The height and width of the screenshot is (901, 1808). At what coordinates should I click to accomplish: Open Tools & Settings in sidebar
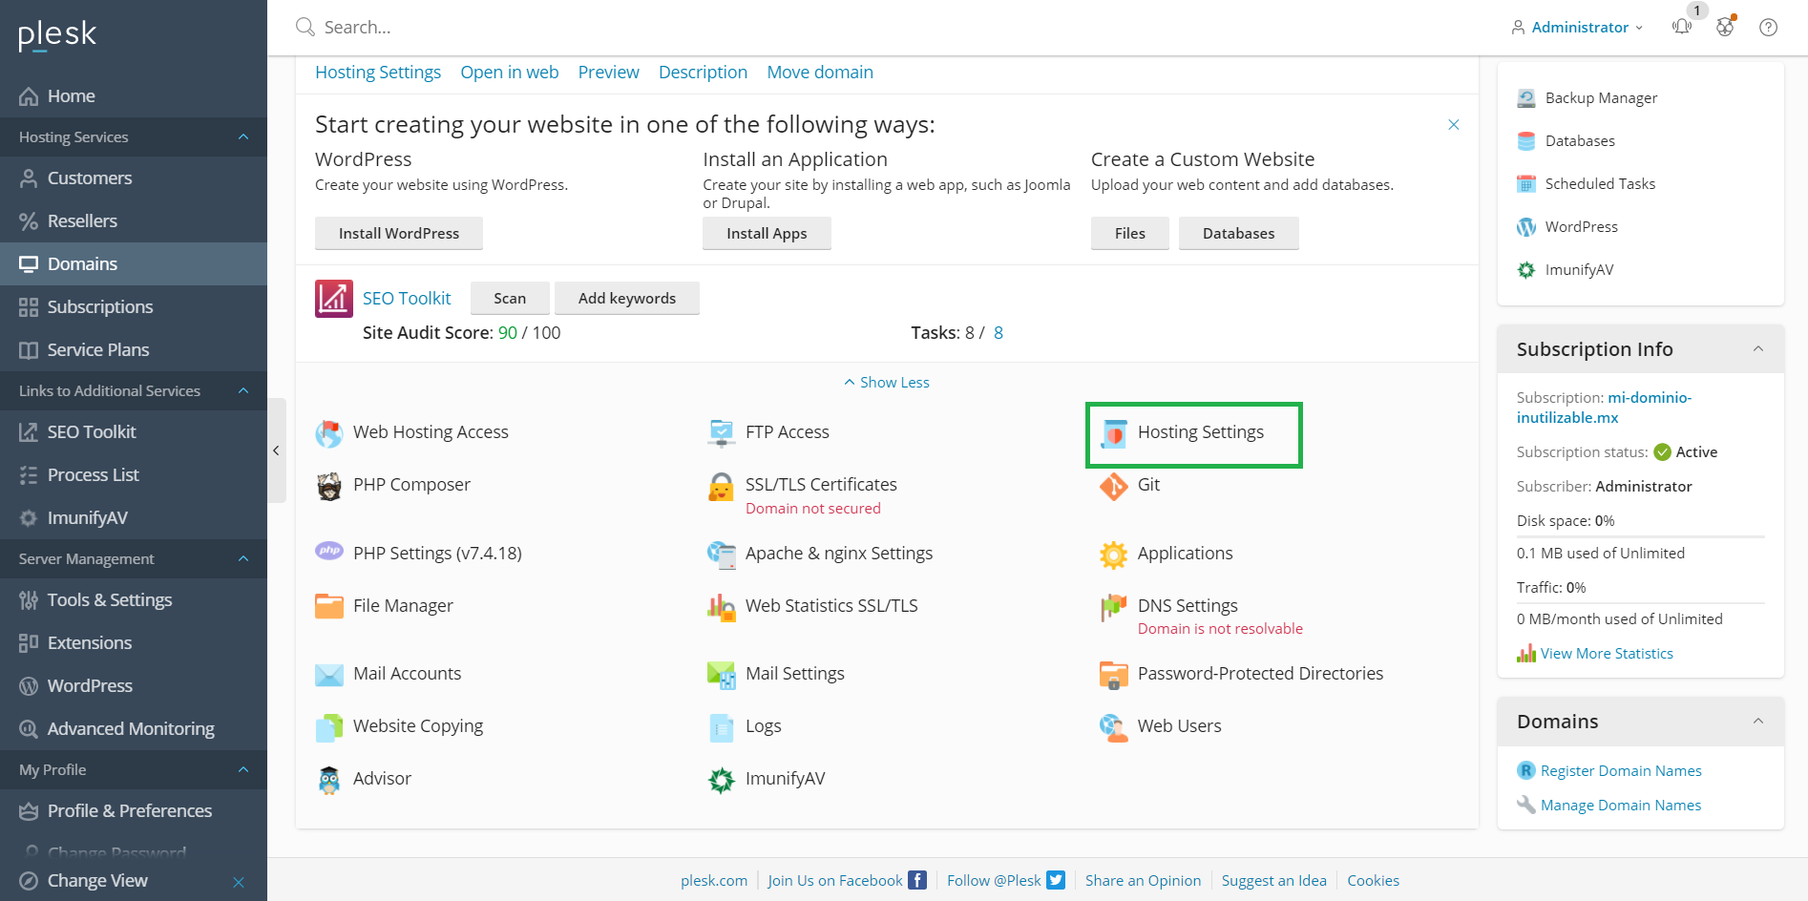tap(134, 600)
